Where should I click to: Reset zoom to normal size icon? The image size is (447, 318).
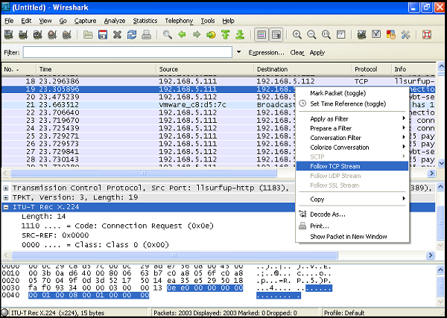point(326,35)
